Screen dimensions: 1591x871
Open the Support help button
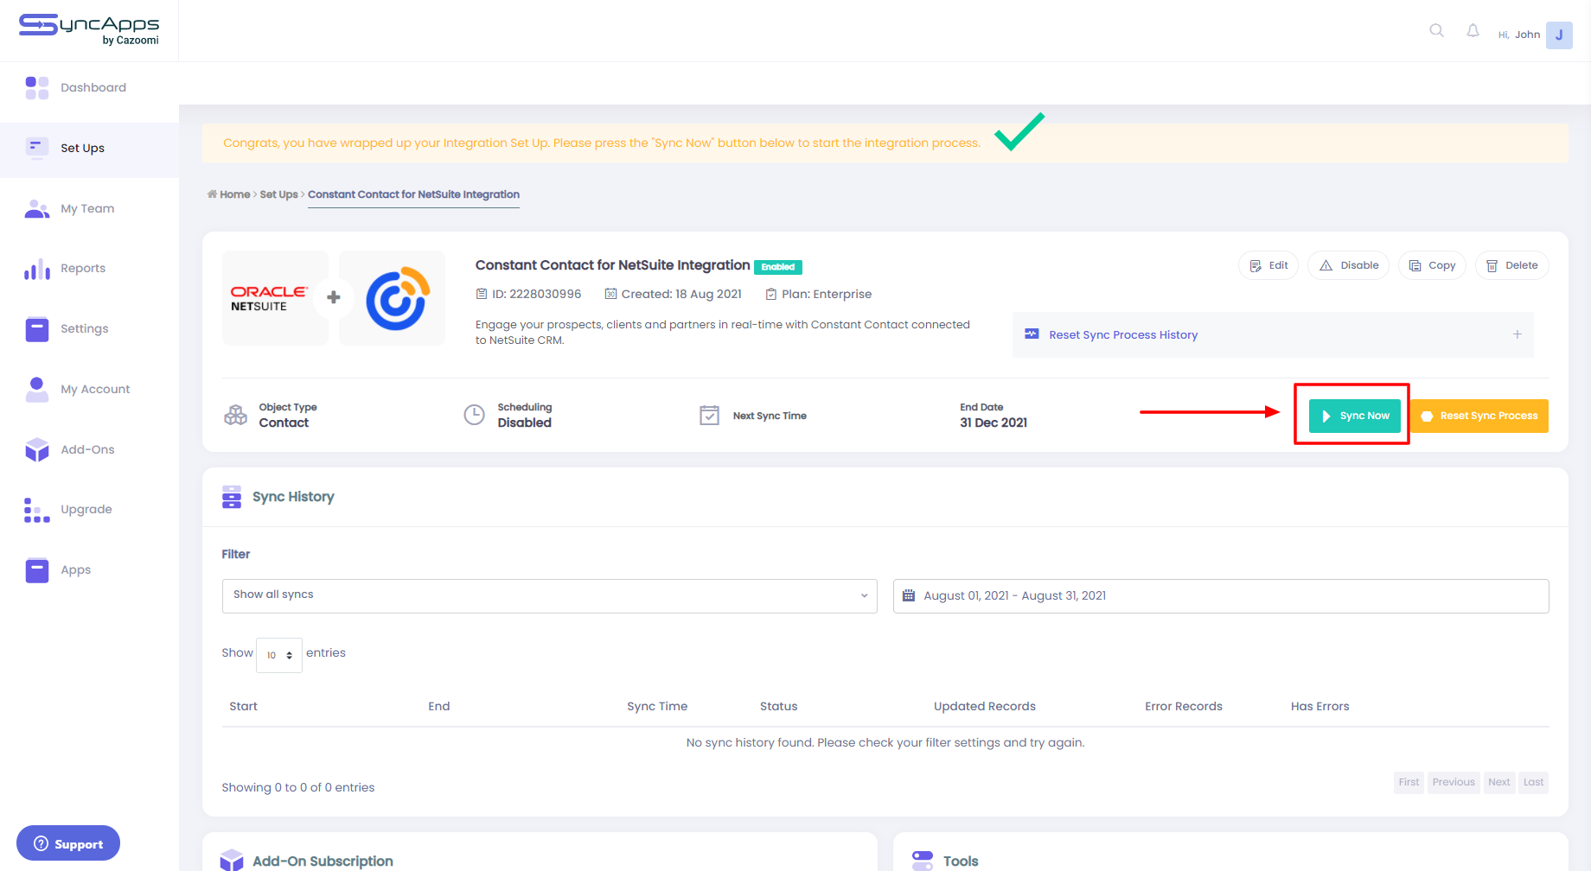68,843
